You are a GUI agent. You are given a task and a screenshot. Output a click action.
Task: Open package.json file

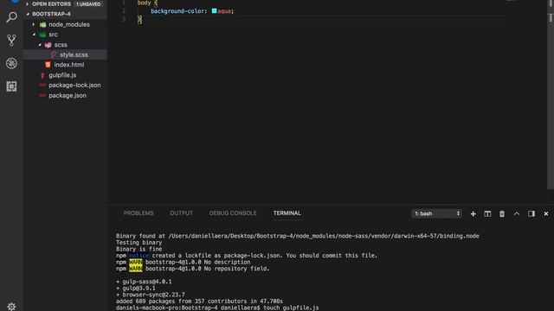[68, 96]
